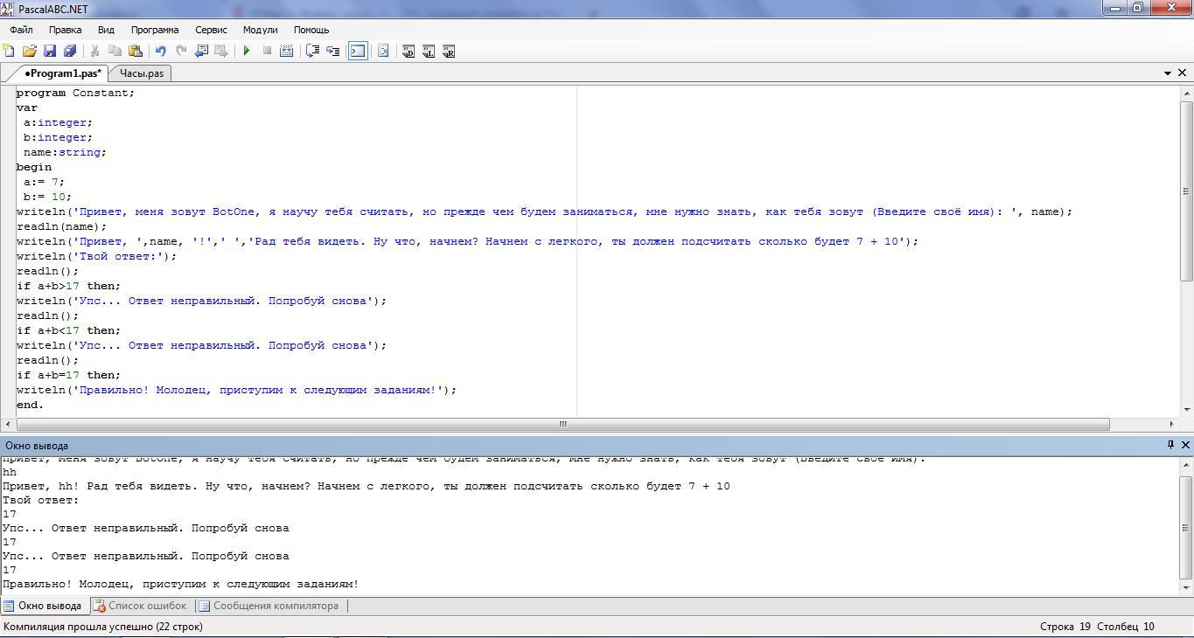
Task: Click the 'var' keyword line
Action: tap(27, 107)
